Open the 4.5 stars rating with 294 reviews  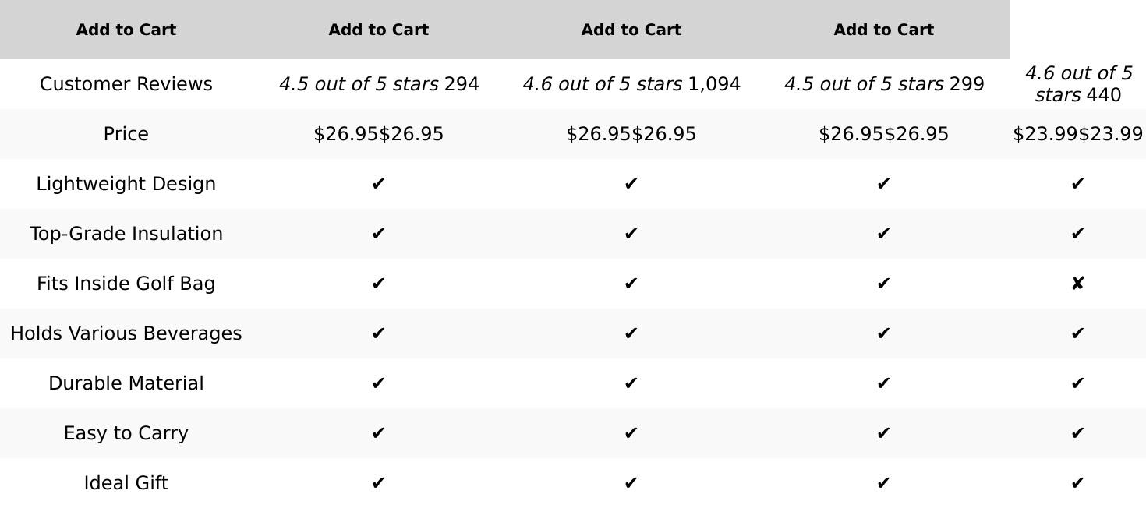click(x=379, y=84)
